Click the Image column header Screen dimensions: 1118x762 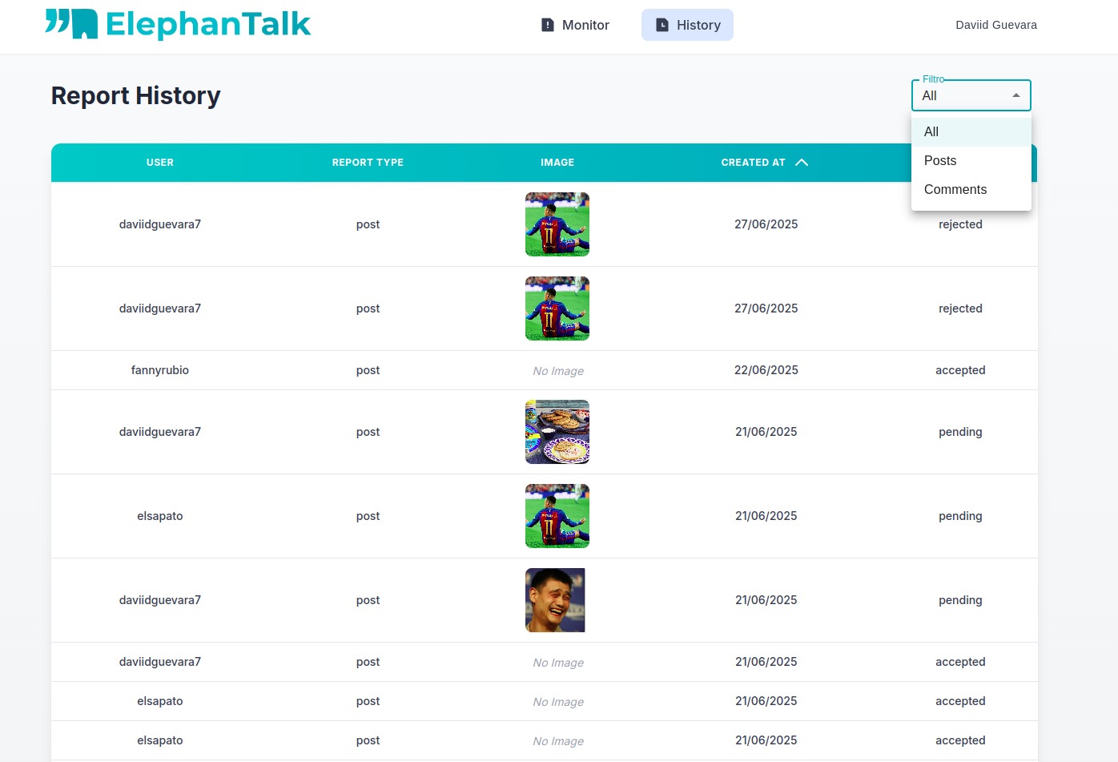[x=557, y=163]
